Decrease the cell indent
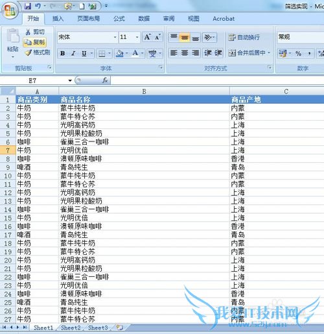324x334 pixels. (208, 53)
